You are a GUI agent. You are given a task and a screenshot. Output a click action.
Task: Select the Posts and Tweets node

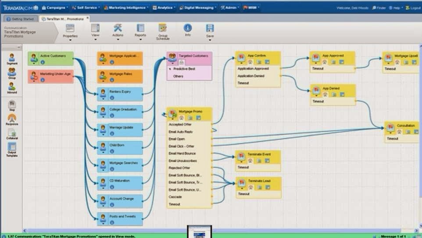tap(120, 219)
